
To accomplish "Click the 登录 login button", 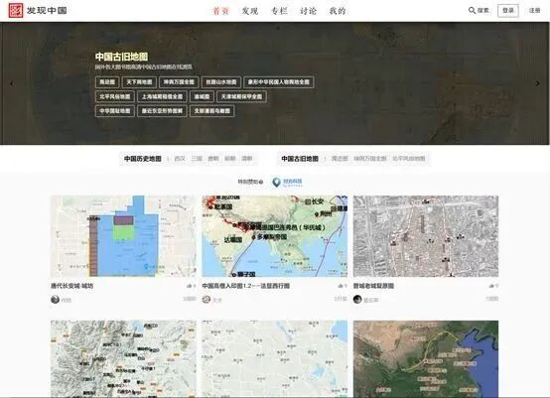I will tap(508, 11).
